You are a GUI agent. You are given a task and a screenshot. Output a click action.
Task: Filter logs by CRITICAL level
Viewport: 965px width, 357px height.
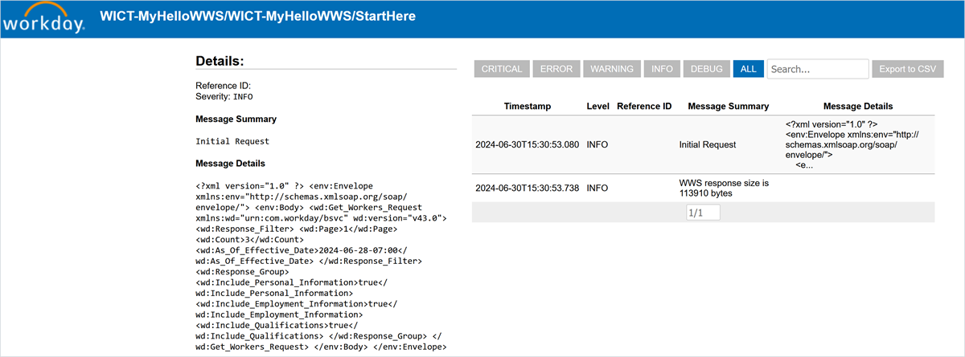(502, 69)
